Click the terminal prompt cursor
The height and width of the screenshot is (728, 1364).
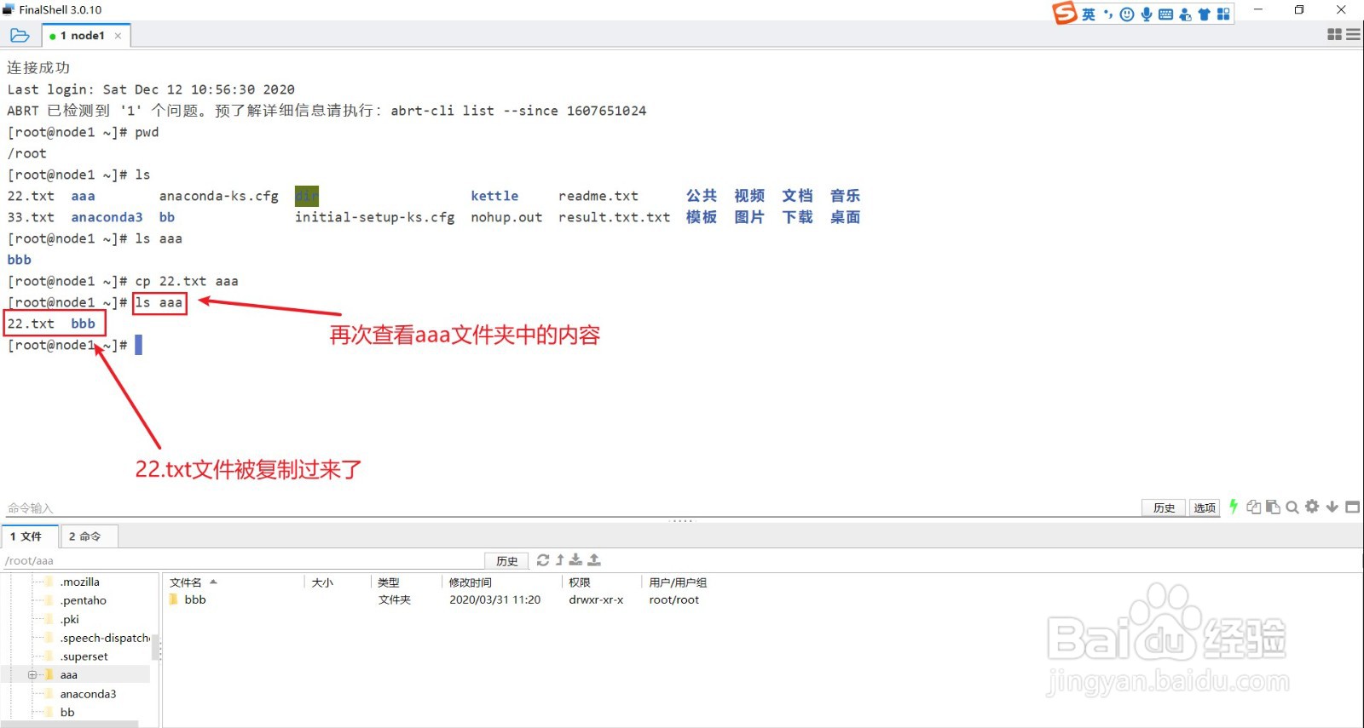pyautogui.click(x=138, y=345)
